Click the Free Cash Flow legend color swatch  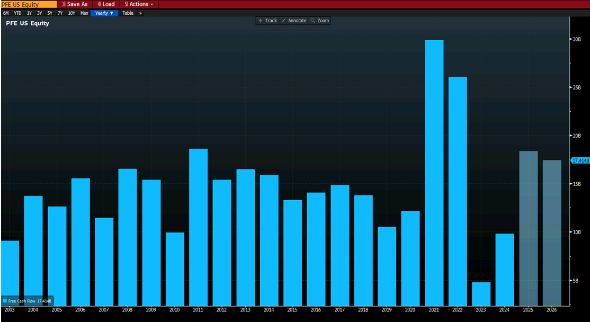tap(5, 301)
